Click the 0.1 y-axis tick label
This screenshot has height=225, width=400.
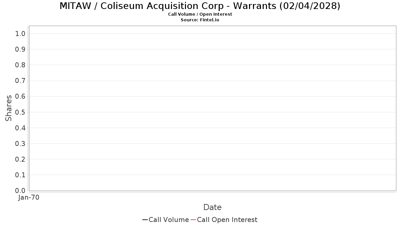(x=20, y=175)
